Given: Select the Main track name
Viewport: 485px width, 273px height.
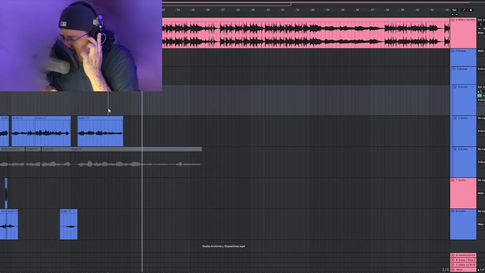Looking at the screenshot, I should (x=460, y=270).
